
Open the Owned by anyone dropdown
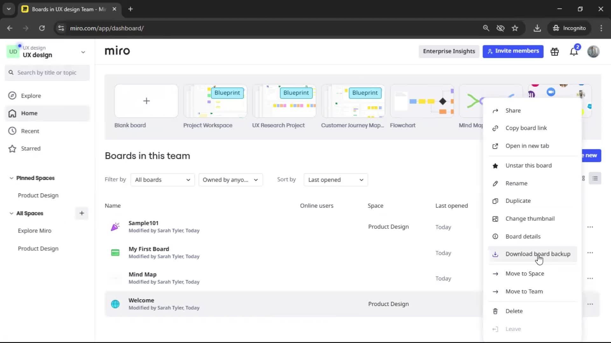(230, 180)
